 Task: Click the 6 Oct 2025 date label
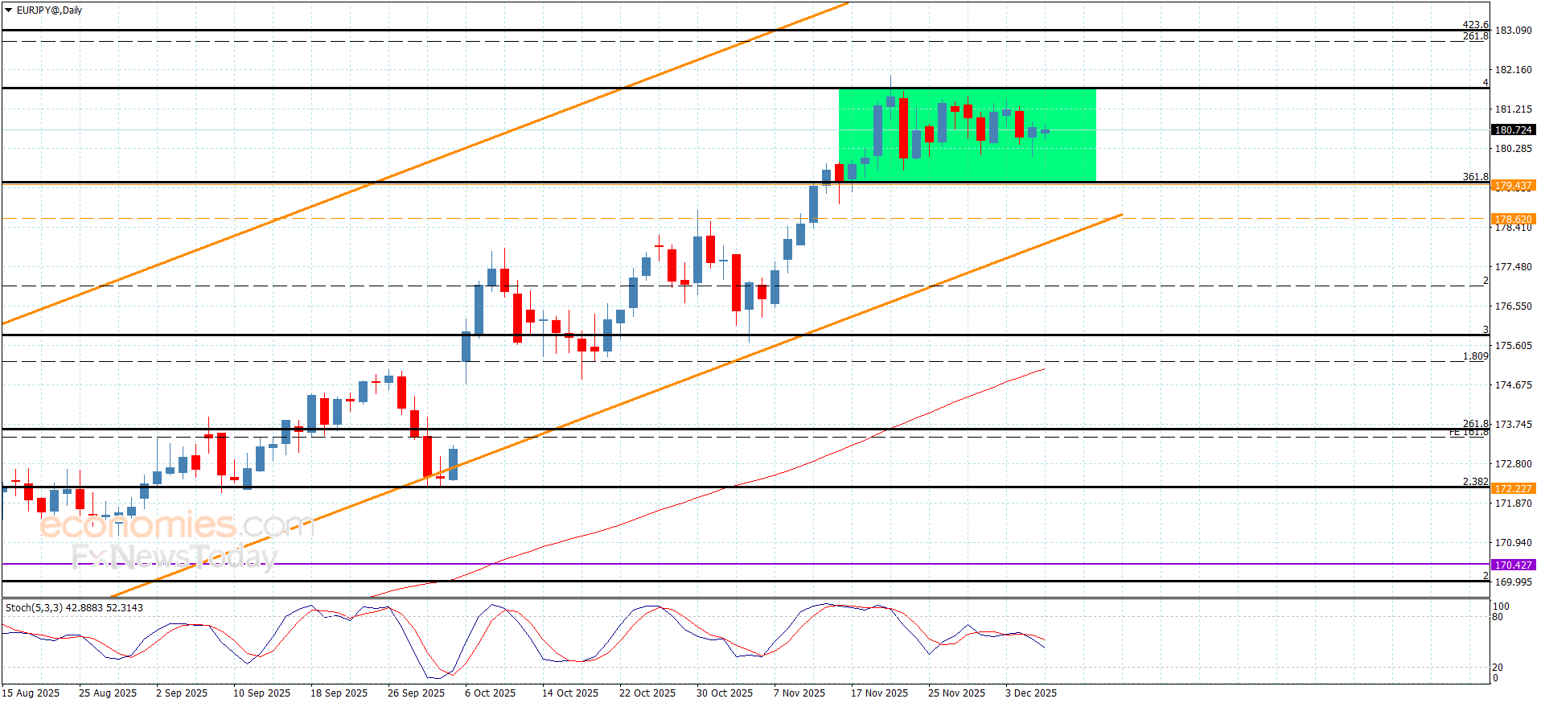490,693
